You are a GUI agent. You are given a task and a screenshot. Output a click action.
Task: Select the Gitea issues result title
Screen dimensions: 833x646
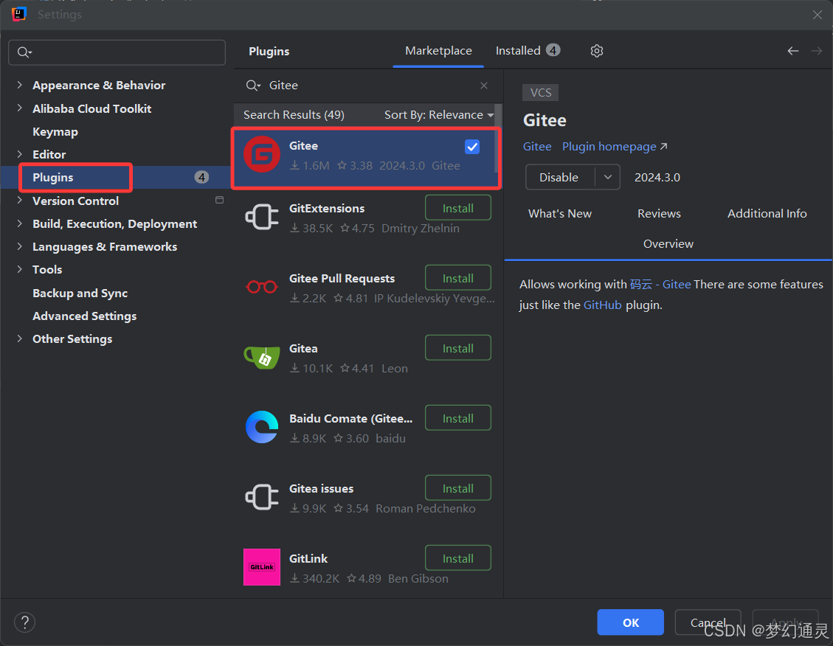pyautogui.click(x=321, y=488)
